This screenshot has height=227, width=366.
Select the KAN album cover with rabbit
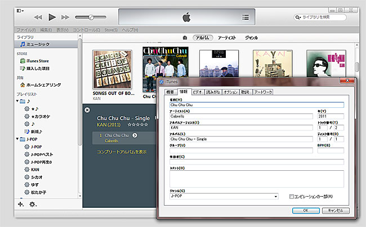pyautogui.click(x=273, y=63)
